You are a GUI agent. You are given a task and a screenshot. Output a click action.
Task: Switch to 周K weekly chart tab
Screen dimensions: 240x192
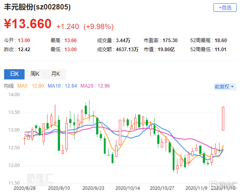35,74
